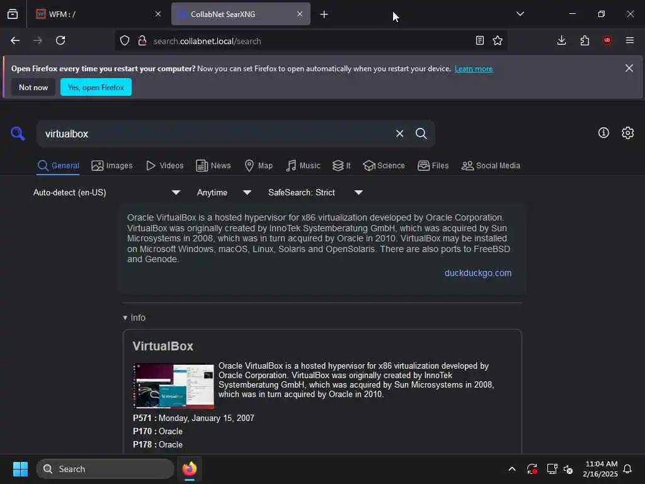This screenshot has width=645, height=484.
Task: Open the SafeSearch Strict dropdown
Action: tap(315, 193)
